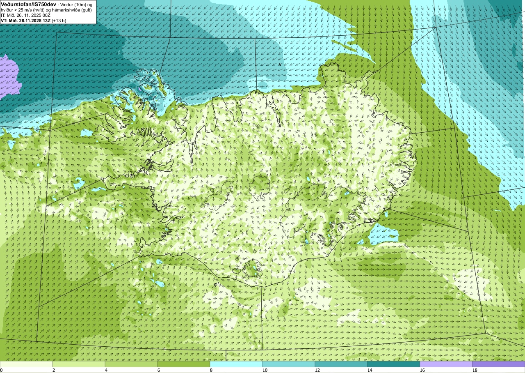Viewport: 525px width, 373px height.
Task: Click the teal 12–14 m/s legend swatch
Action: [x=341, y=364]
